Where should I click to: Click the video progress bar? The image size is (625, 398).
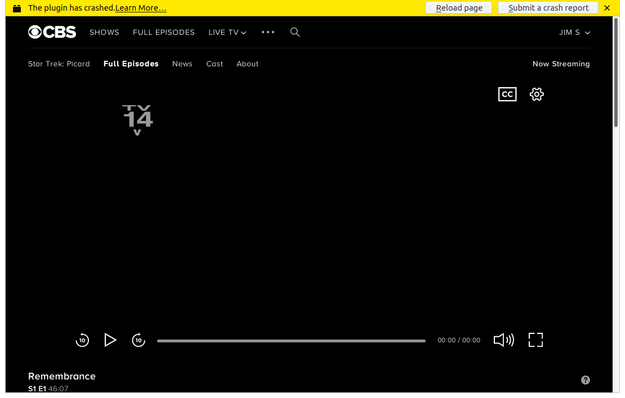point(291,341)
